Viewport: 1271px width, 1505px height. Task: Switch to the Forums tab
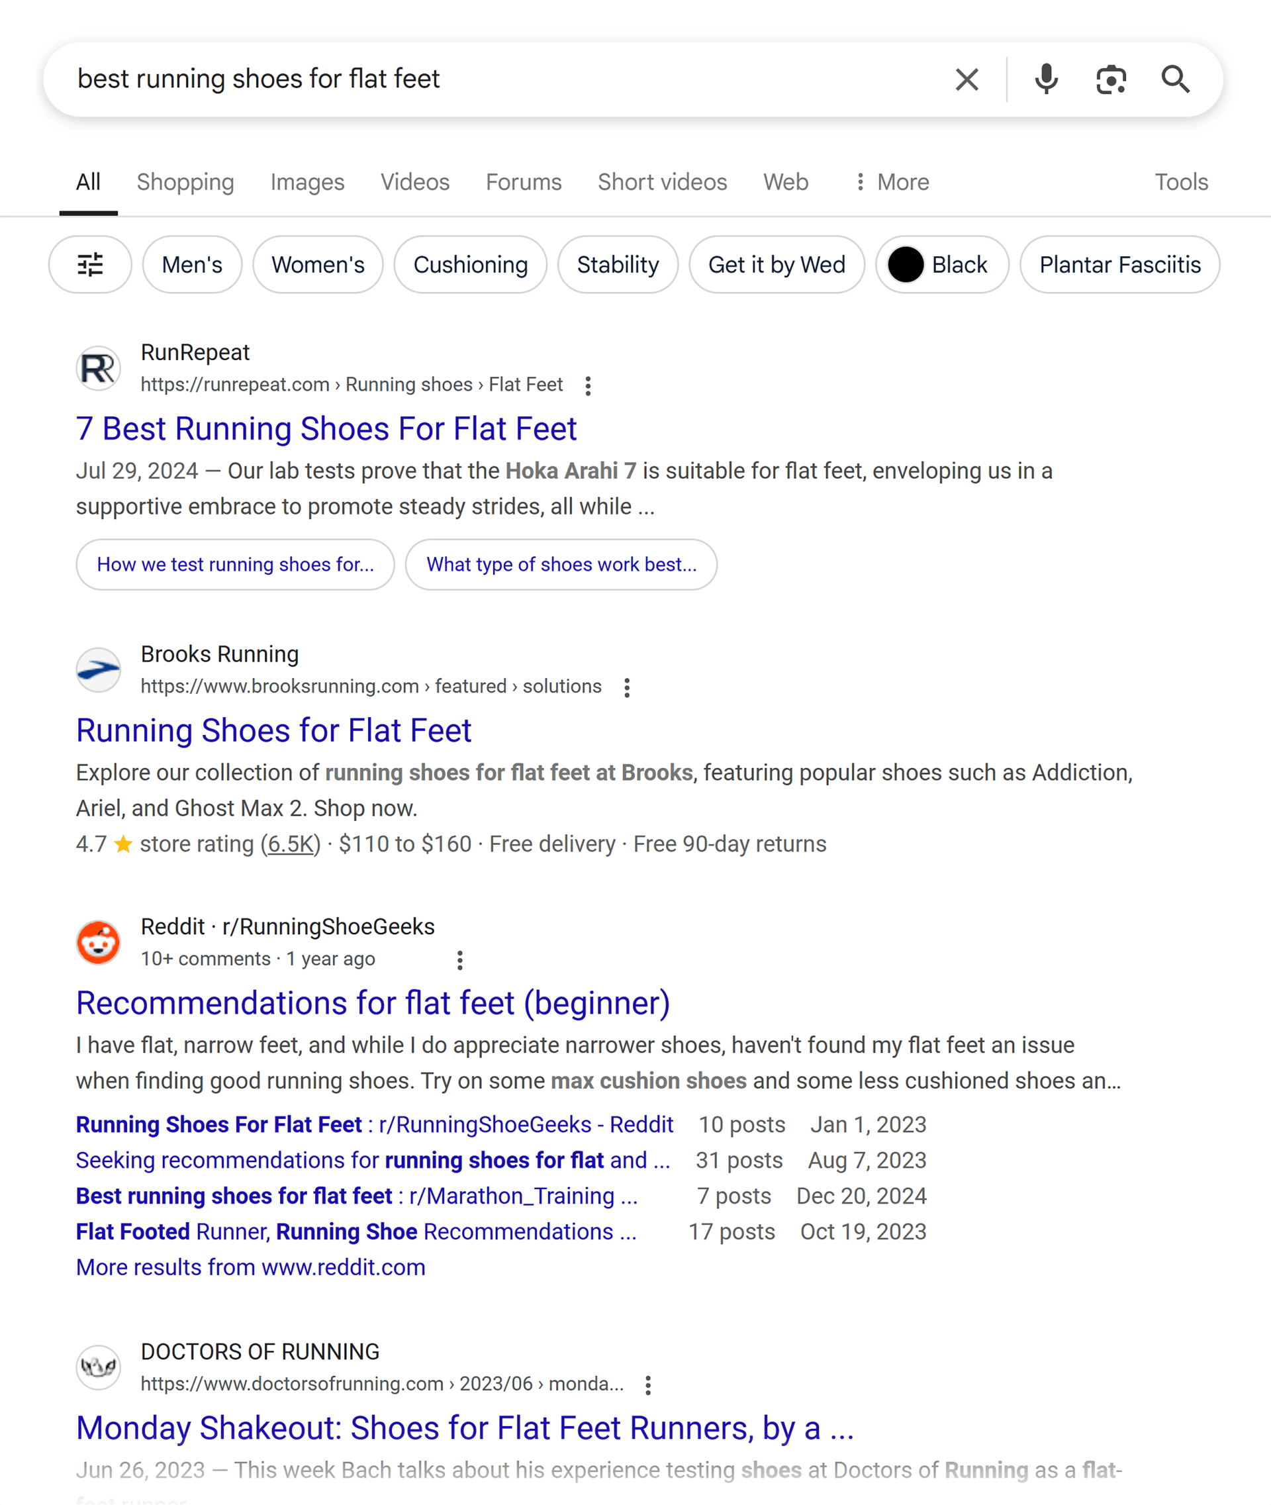click(523, 181)
